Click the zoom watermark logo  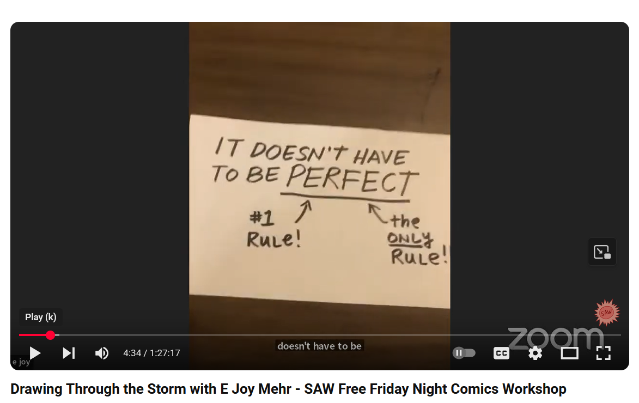pos(556,338)
